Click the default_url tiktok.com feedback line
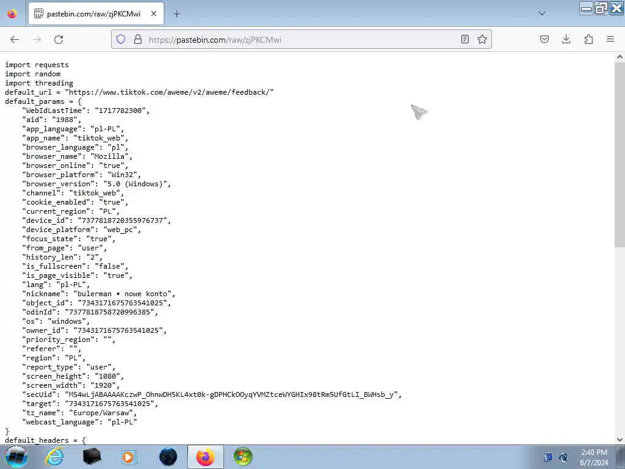The image size is (625, 469). click(x=140, y=92)
